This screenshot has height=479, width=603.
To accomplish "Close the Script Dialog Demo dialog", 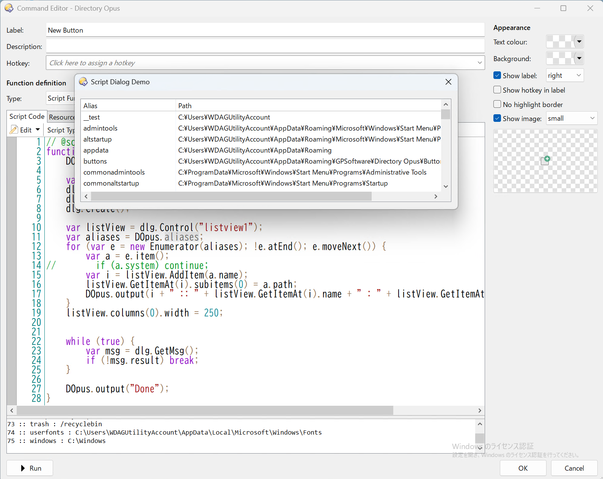I will click(x=448, y=82).
